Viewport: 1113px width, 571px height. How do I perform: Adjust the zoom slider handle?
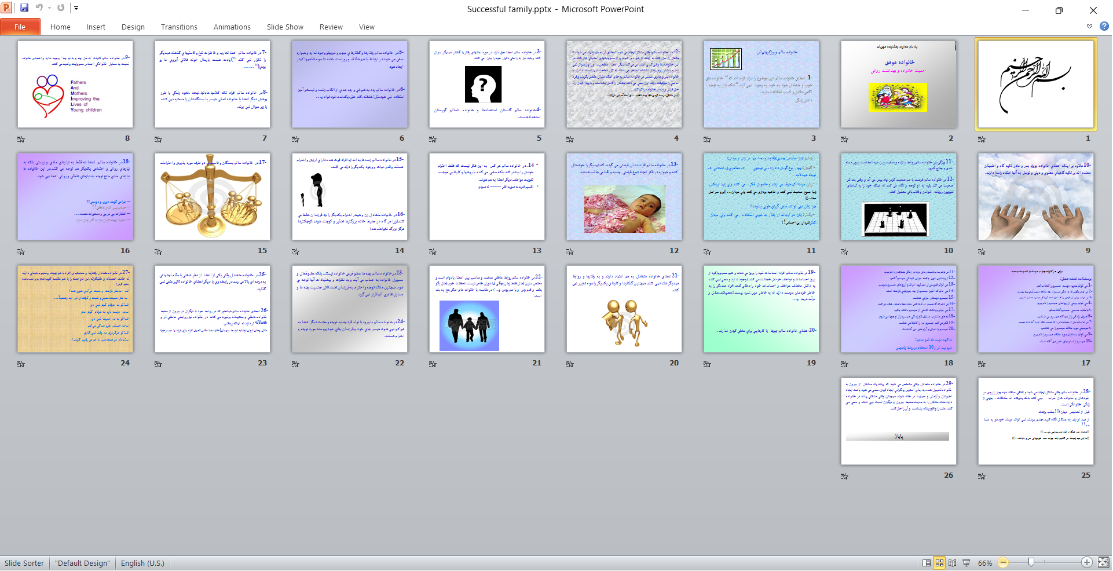(x=1031, y=562)
